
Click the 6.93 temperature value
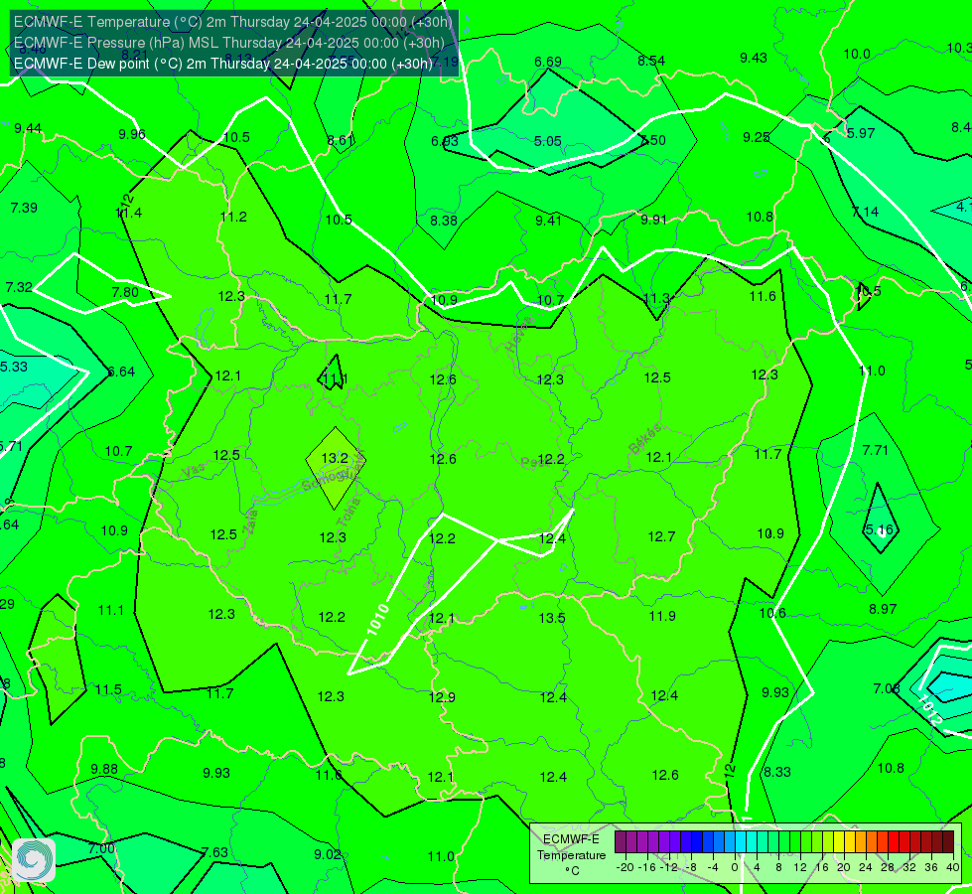(x=445, y=141)
